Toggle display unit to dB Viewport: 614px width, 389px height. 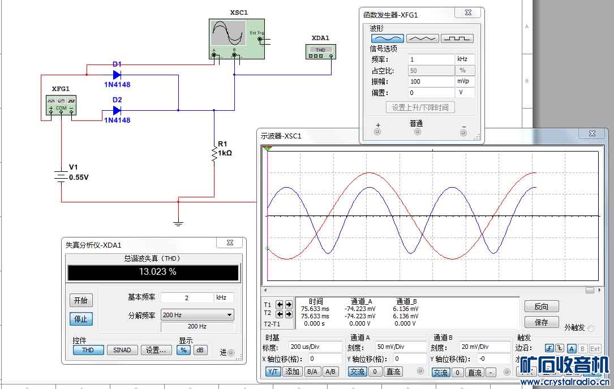tap(200, 350)
